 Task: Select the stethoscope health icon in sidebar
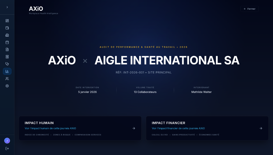(x=7, y=64)
